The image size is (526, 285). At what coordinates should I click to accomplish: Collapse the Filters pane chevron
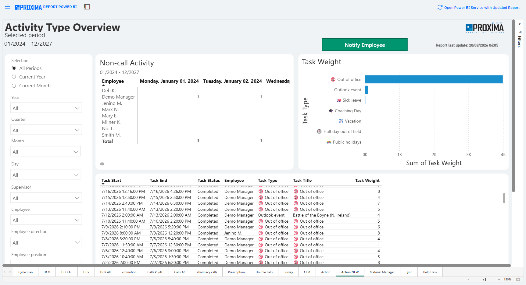click(x=520, y=24)
